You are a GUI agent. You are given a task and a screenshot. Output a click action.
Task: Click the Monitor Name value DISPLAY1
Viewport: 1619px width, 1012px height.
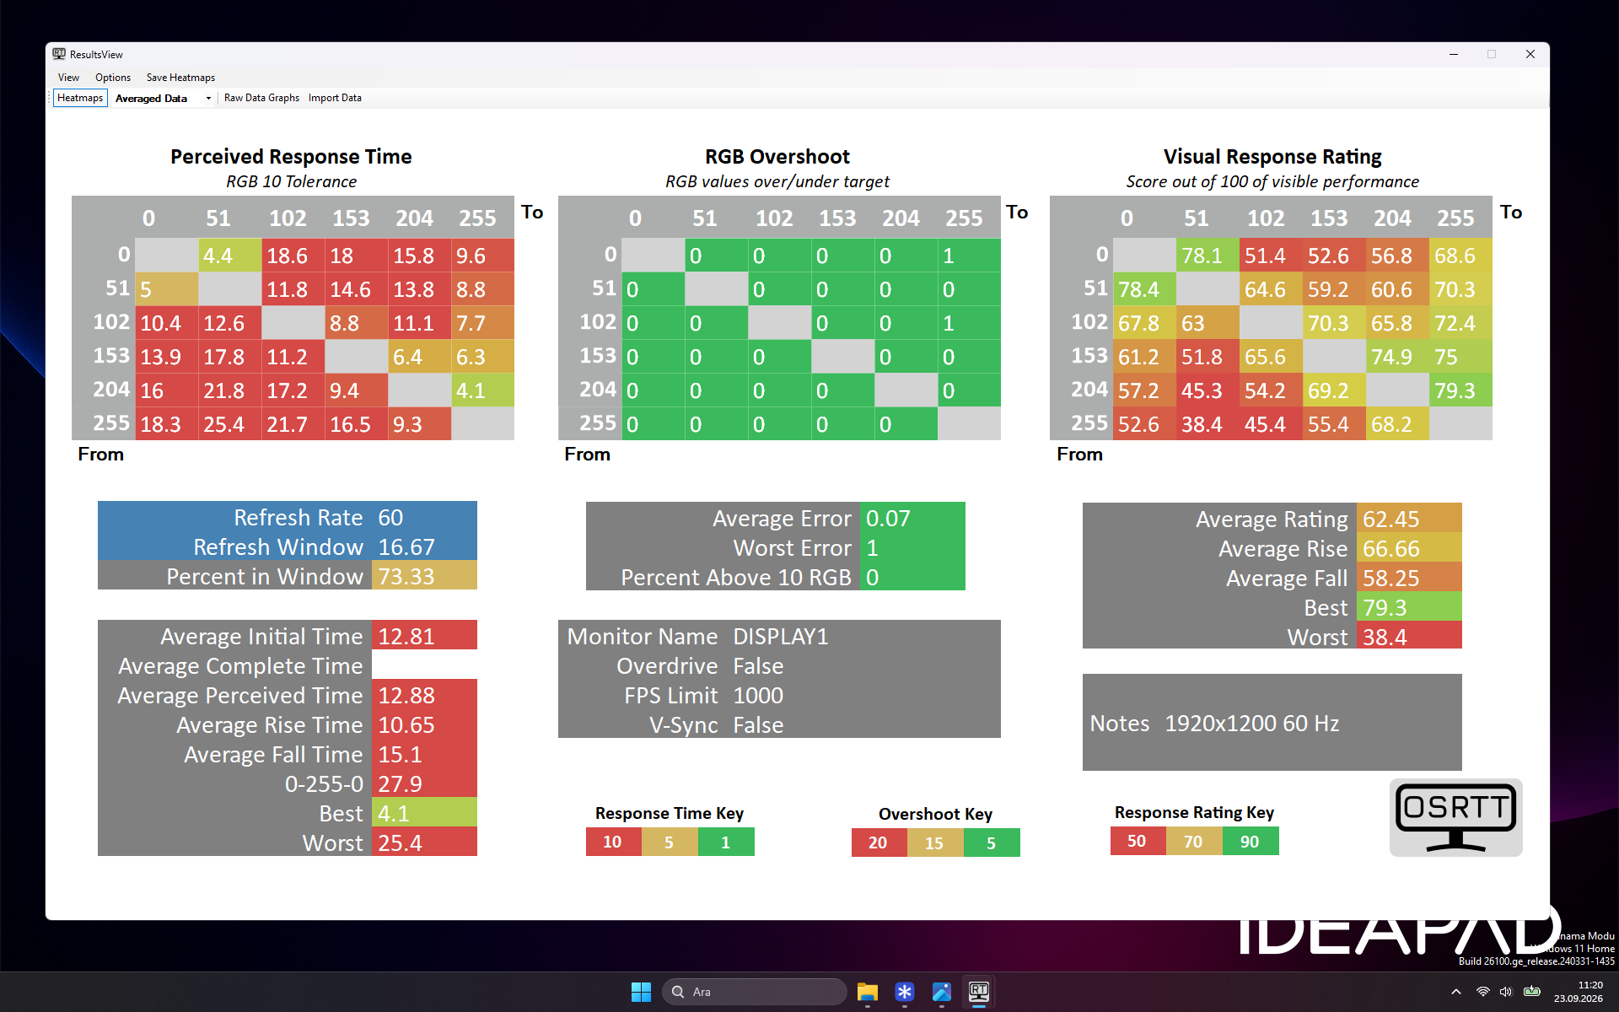[x=781, y=636]
